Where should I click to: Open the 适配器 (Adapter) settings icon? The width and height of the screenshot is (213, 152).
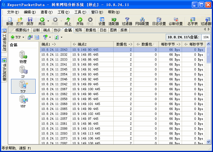tap(114, 21)
